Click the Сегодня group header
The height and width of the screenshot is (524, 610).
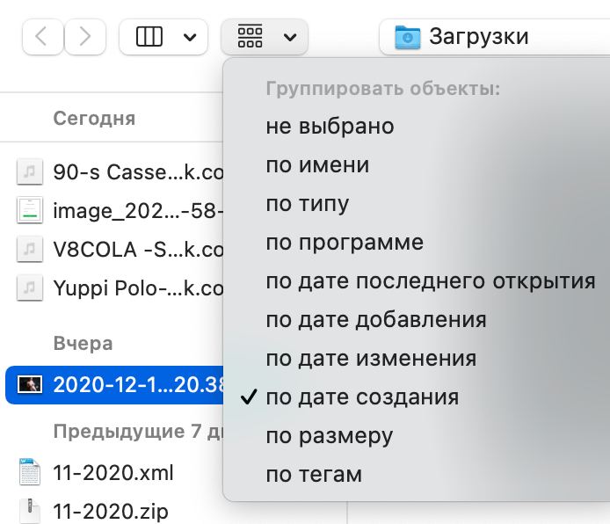coord(94,119)
